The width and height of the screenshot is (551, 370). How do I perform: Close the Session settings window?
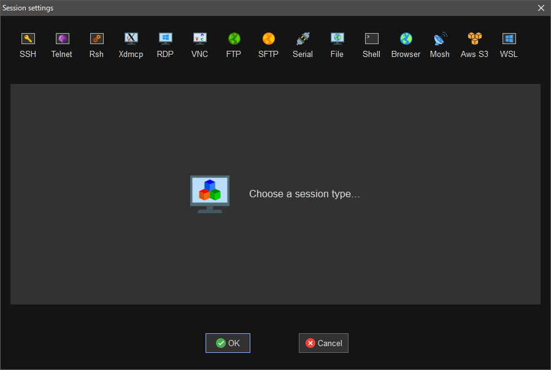[541, 8]
